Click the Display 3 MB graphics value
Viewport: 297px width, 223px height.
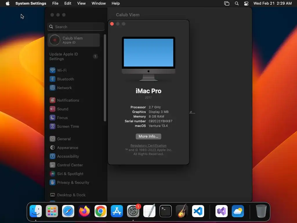tap(159, 112)
